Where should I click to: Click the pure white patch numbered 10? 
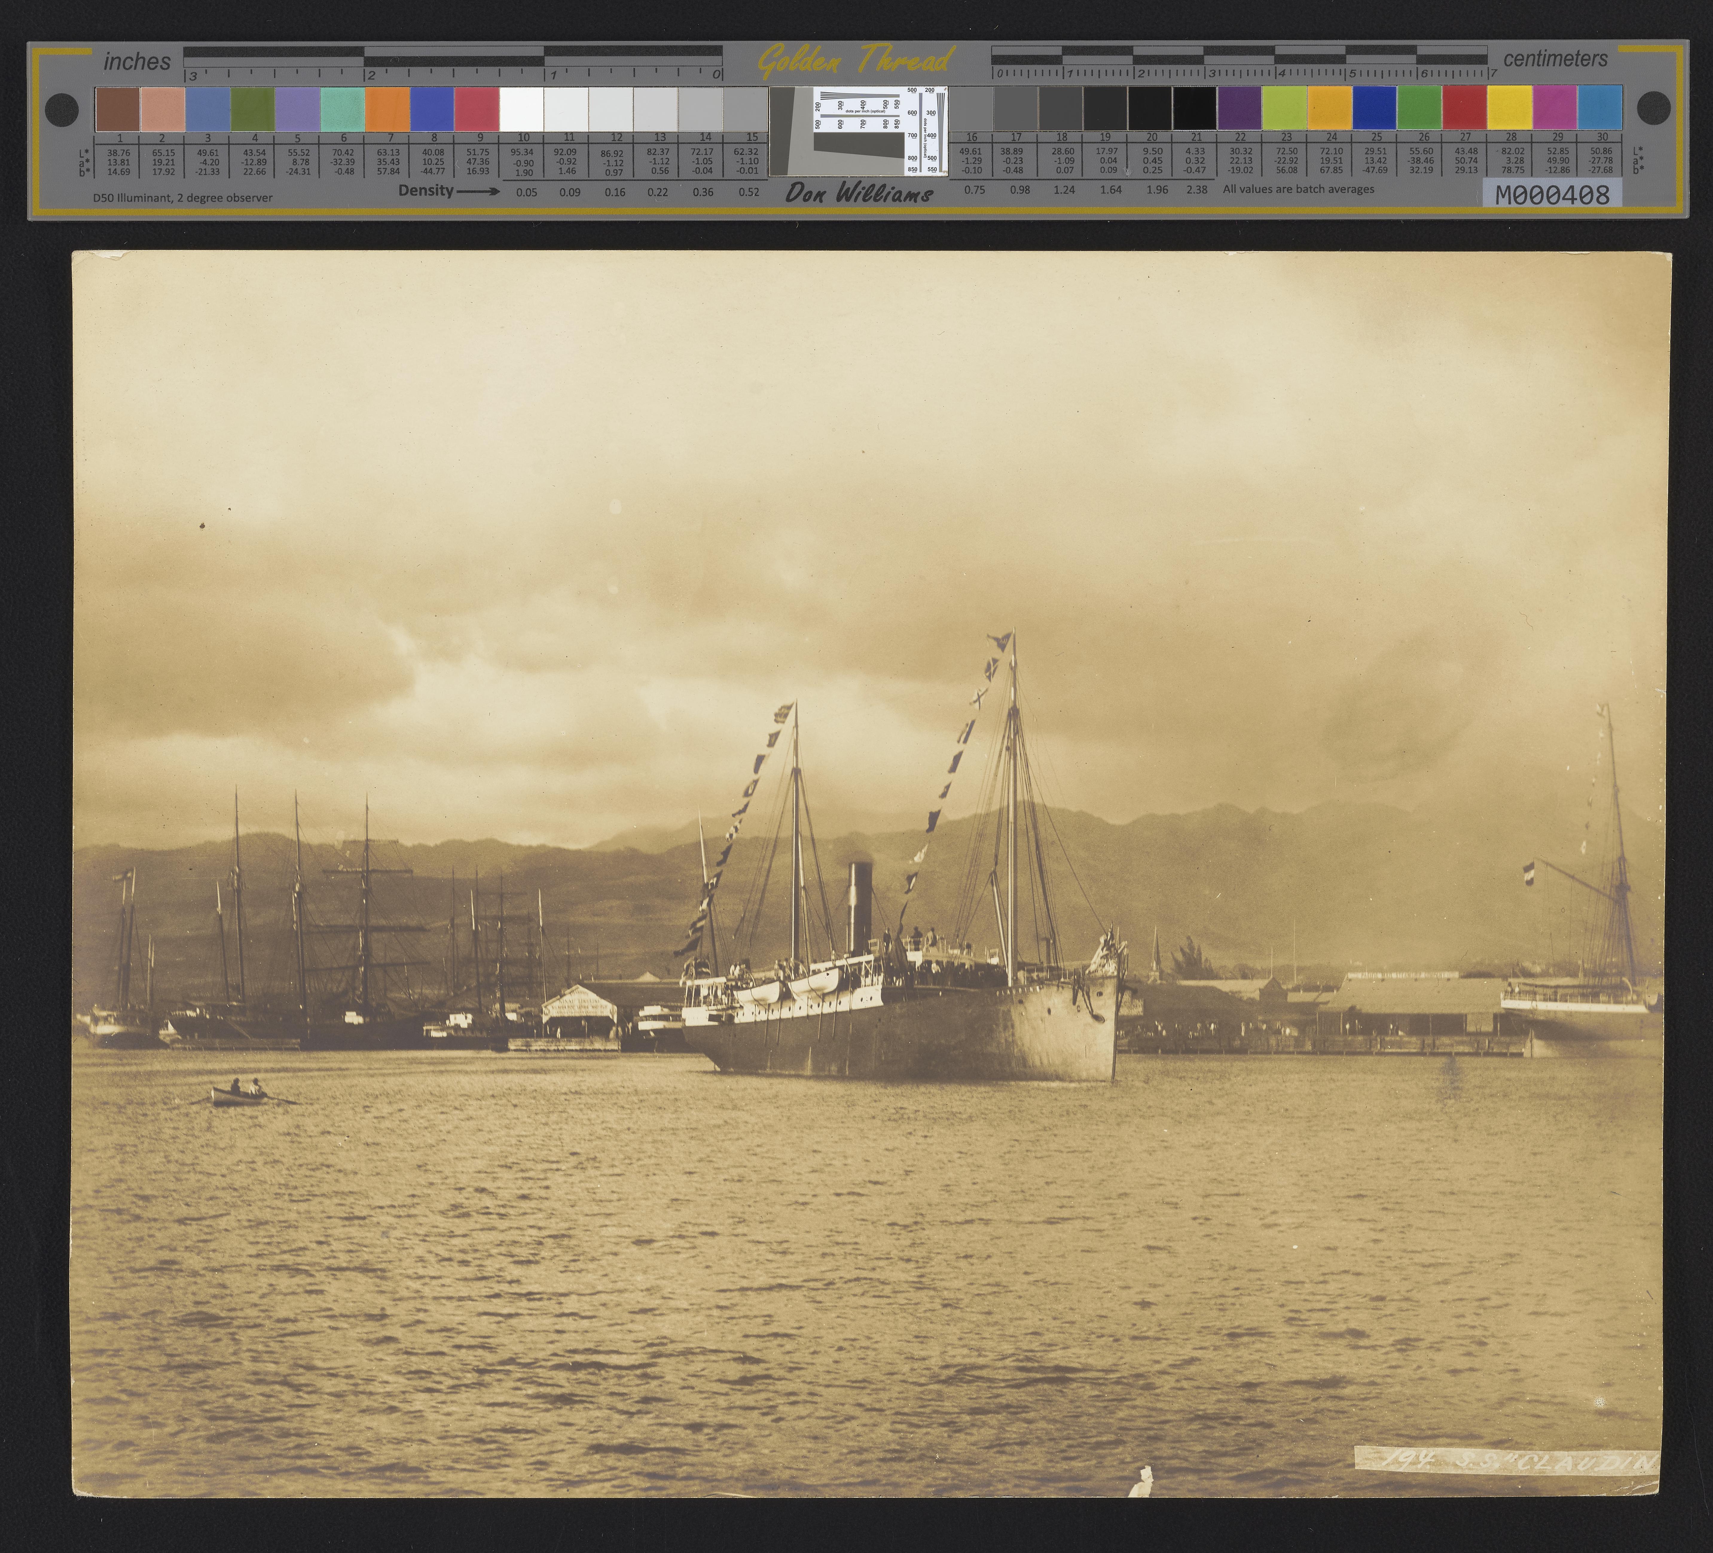[522, 110]
